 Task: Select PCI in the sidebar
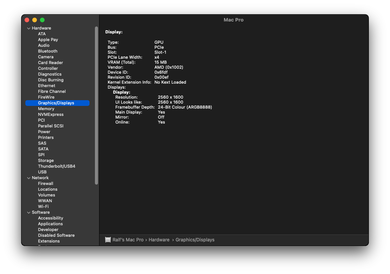click(41, 120)
